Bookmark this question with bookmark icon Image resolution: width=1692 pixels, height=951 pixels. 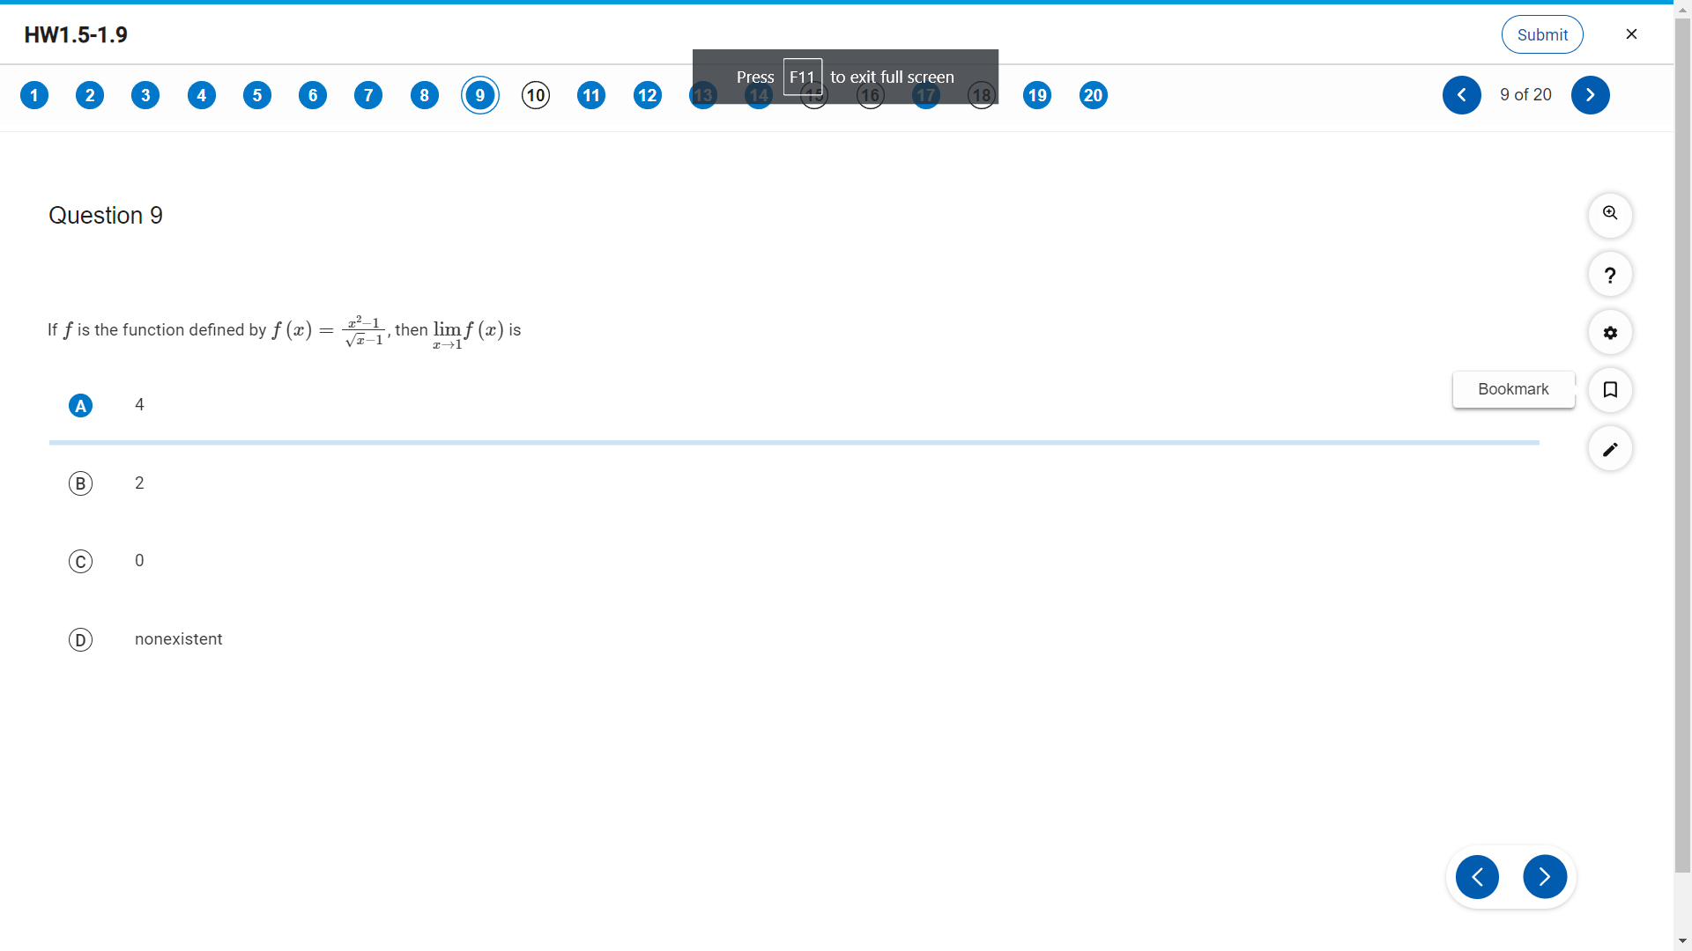[x=1610, y=389]
